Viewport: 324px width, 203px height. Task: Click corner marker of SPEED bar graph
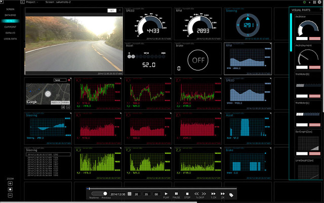tap(270, 79)
